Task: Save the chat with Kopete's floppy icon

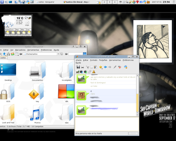Action: pos(78,67)
